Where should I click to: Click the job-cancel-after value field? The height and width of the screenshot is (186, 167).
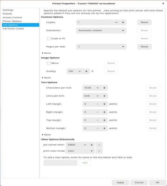point(74,145)
